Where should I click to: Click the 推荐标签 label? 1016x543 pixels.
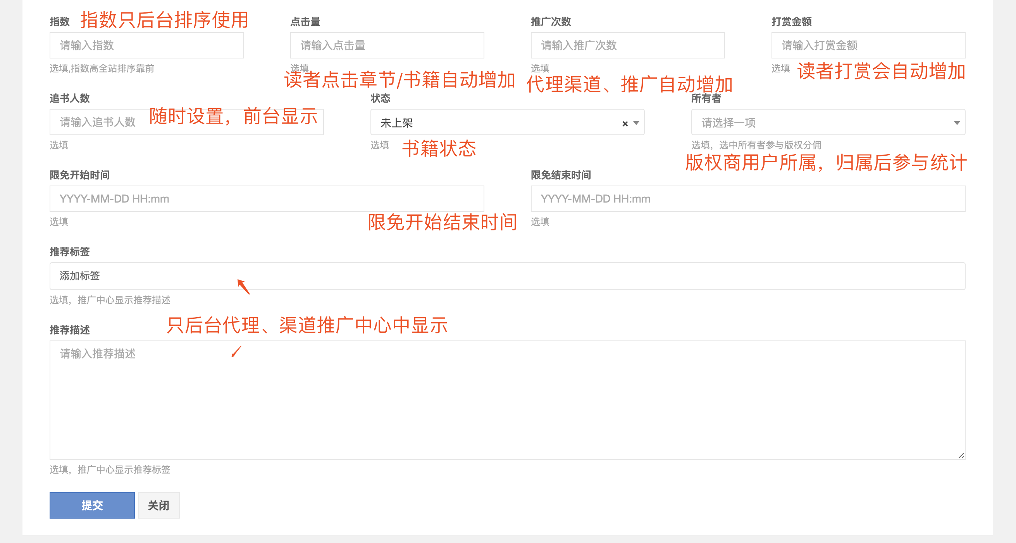70,252
